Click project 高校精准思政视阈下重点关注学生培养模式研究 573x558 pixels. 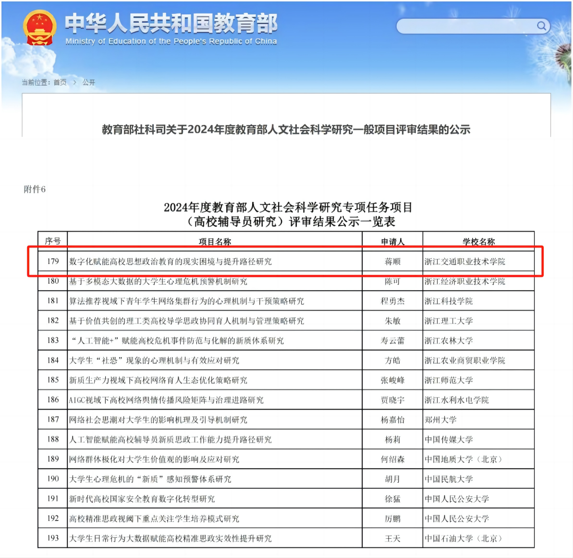pos(154,519)
